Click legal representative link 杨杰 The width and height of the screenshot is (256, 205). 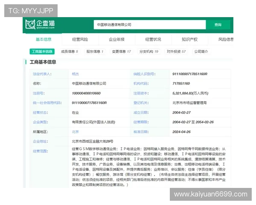tap(75, 74)
